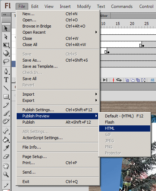The height and width of the screenshot is (191, 156).
Task: Open the Commands menu
Action: point(122,7)
